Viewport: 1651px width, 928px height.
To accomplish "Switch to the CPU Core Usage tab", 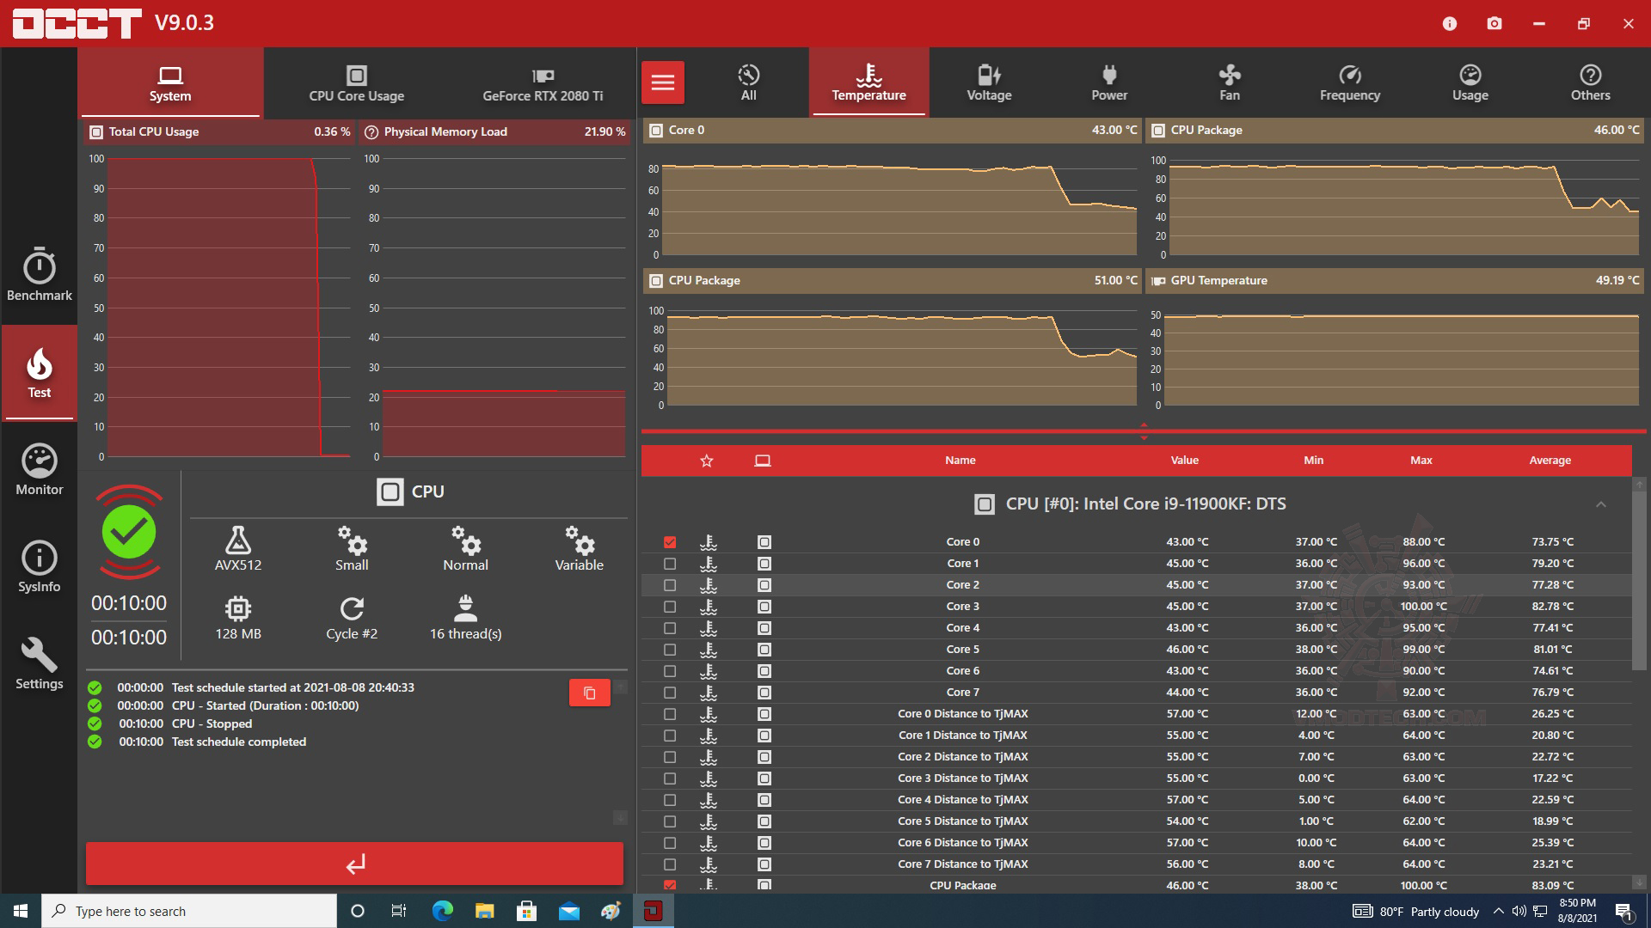I will click(356, 83).
